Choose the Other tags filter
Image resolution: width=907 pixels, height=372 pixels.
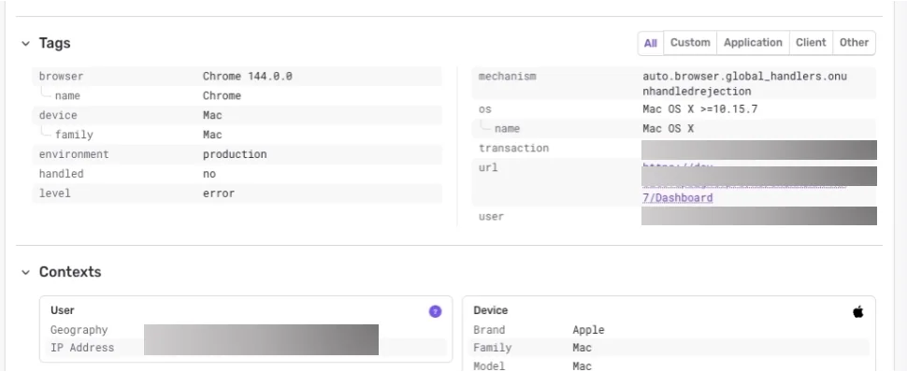(x=854, y=43)
